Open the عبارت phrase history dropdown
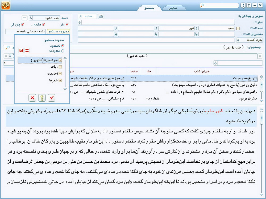 [x=80, y=22]
